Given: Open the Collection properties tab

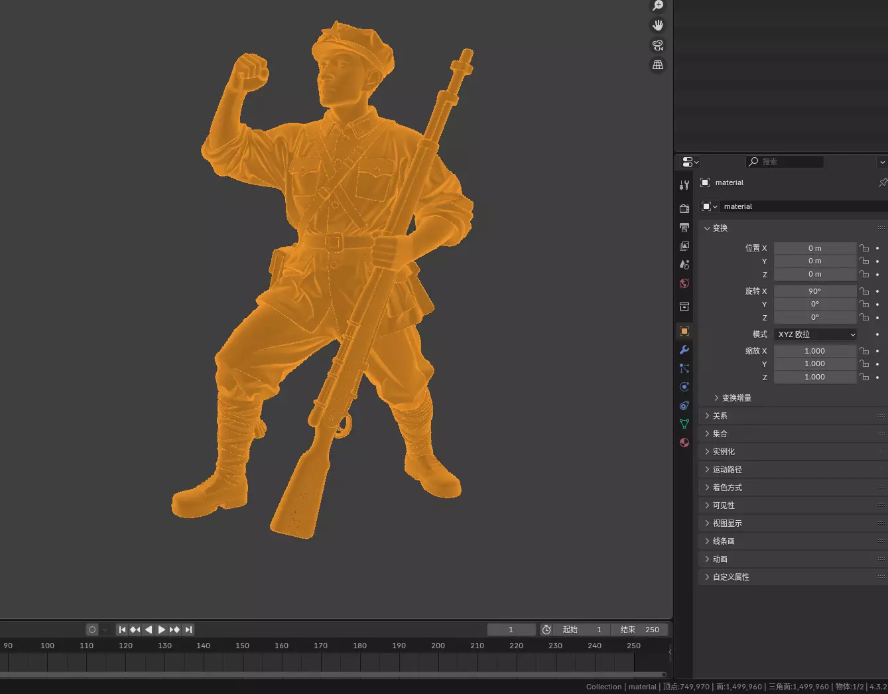Looking at the screenshot, I should (x=684, y=307).
